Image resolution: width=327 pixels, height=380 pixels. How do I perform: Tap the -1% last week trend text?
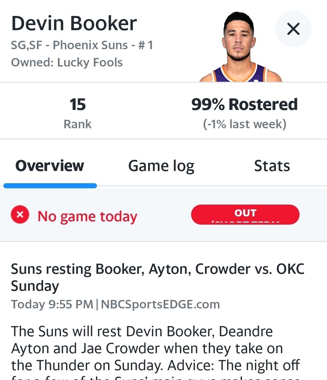244,124
